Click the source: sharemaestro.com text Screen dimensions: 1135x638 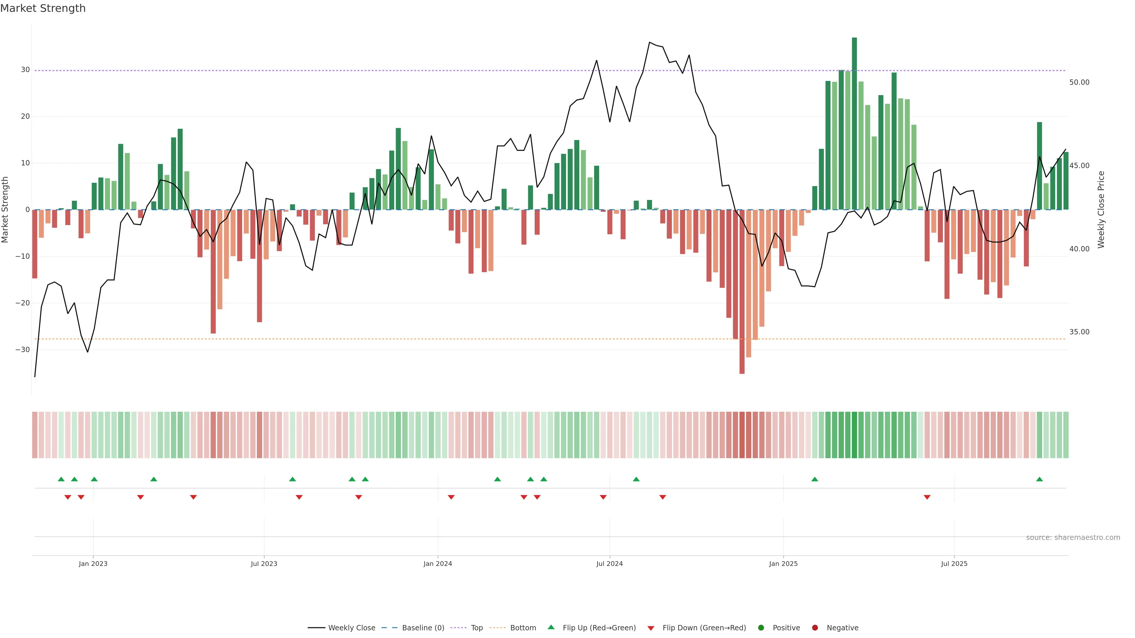click(x=1073, y=538)
